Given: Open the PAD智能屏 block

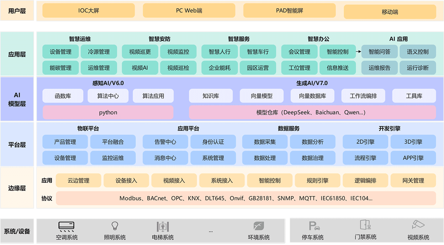Looking at the screenshot, I should coord(289,11).
